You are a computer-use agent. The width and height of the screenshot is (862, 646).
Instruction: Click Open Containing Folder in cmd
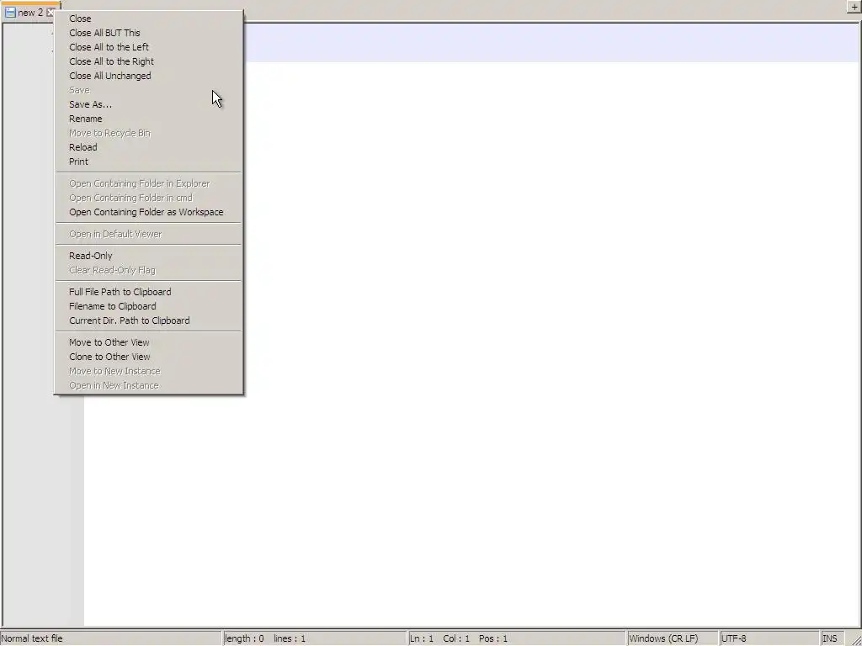click(x=149, y=198)
